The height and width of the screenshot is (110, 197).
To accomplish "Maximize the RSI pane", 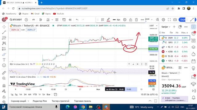I will coord(146,64).
